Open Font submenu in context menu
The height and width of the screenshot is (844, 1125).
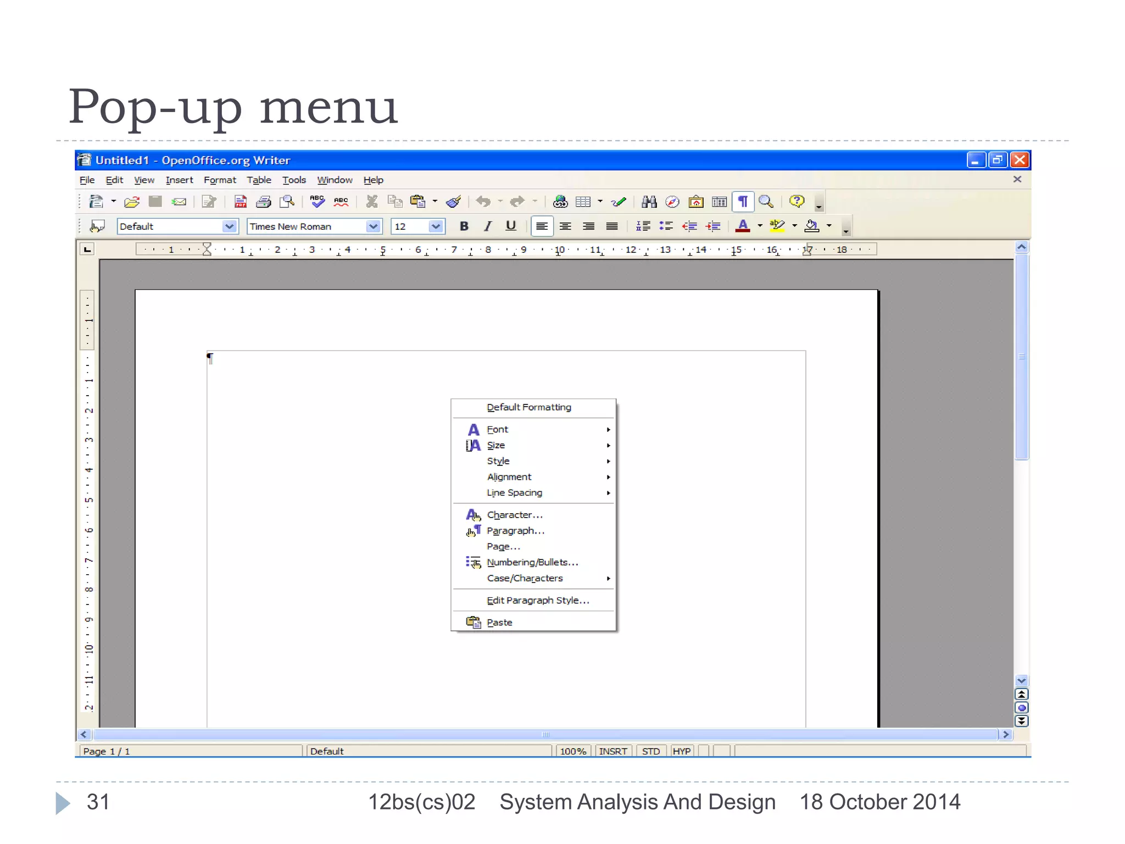[533, 430]
